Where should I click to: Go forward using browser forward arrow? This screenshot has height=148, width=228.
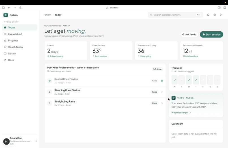click(x=15, y=8)
